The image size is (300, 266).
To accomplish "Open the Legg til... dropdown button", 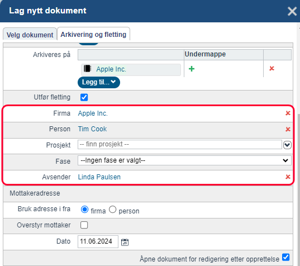I will pyautogui.click(x=99, y=82).
